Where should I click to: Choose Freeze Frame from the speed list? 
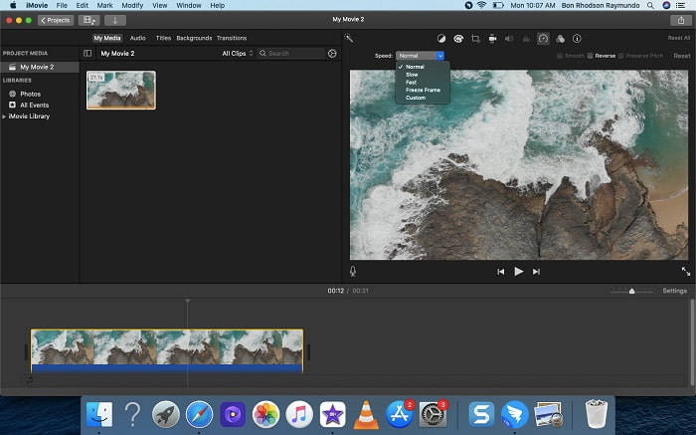click(x=423, y=90)
